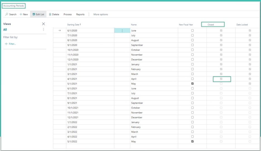Click the Search magnifier icon

point(7,14)
